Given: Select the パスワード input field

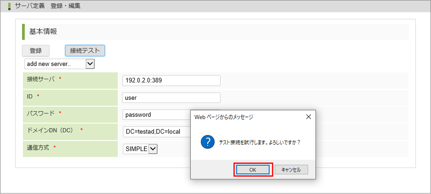Looking at the screenshot, I should point(156,115).
